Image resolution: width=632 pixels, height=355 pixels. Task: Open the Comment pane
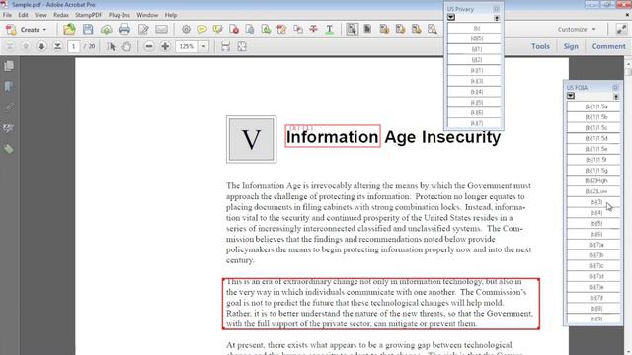[x=608, y=46]
